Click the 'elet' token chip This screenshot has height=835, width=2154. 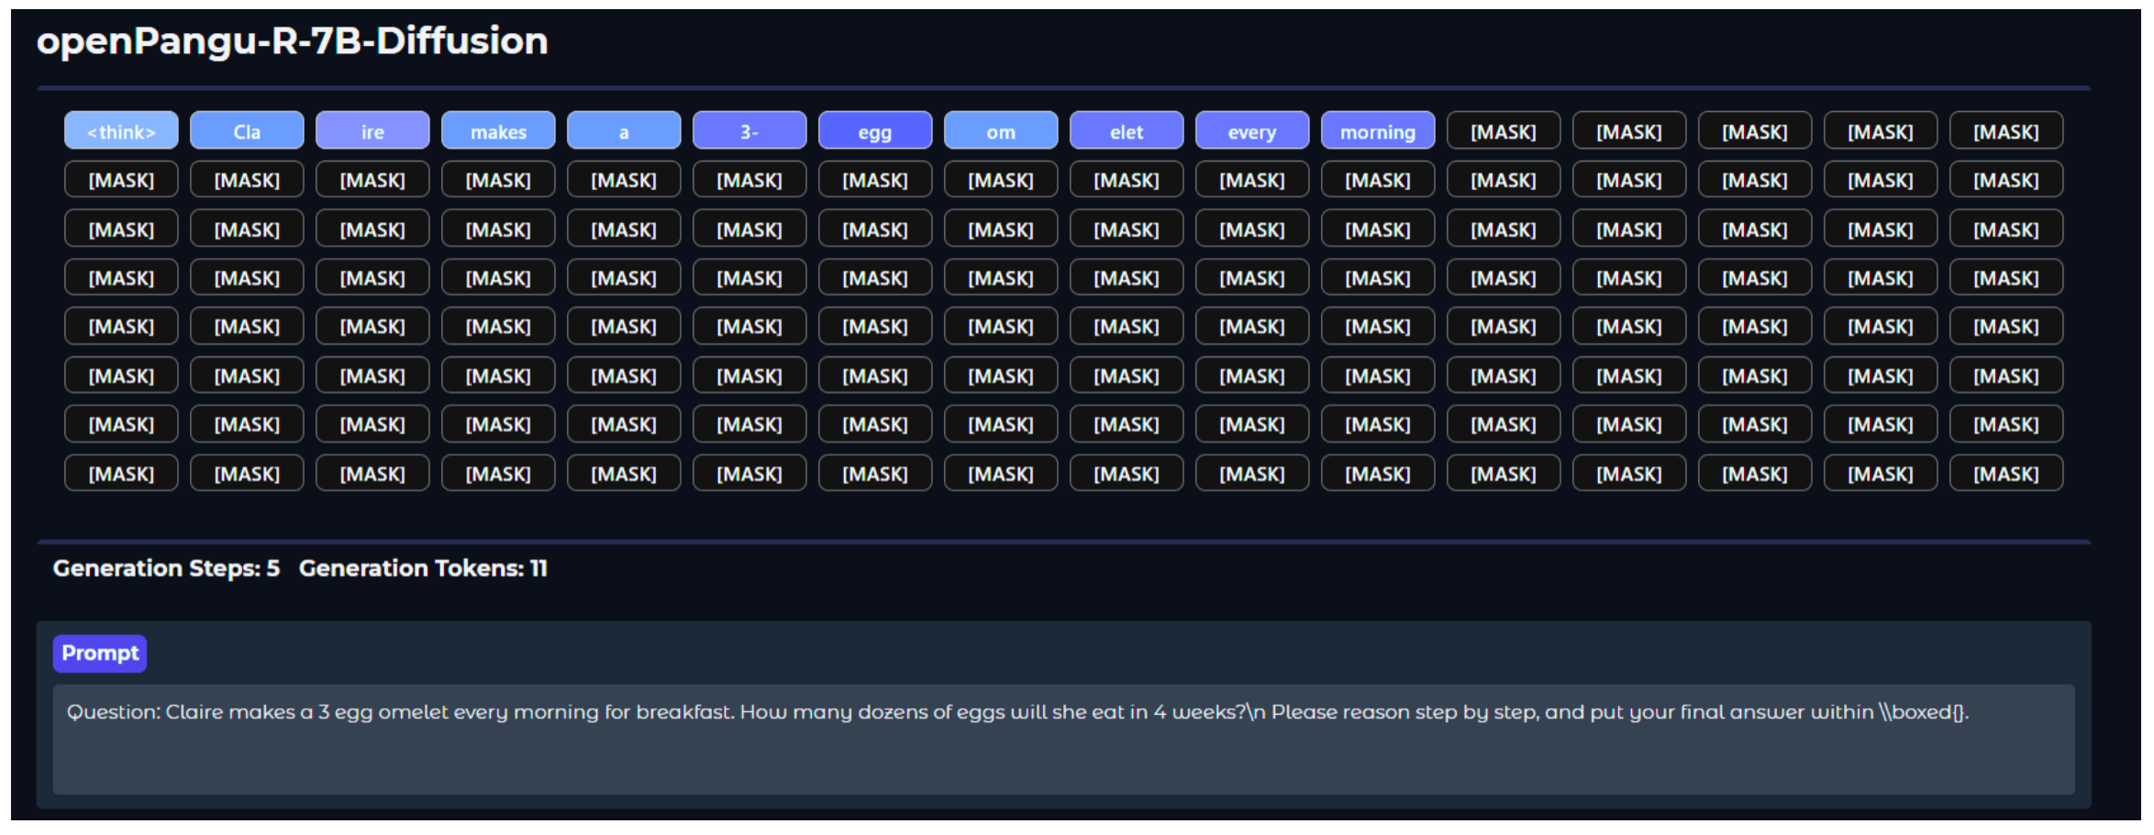(1127, 131)
